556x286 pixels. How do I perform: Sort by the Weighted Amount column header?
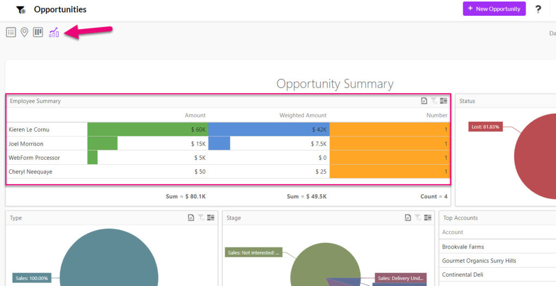tap(303, 115)
